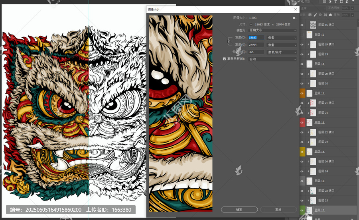The height and width of the screenshot is (220, 359).
Task: Cancel the dialog with 取消 button
Action: pyautogui.click(x=278, y=210)
